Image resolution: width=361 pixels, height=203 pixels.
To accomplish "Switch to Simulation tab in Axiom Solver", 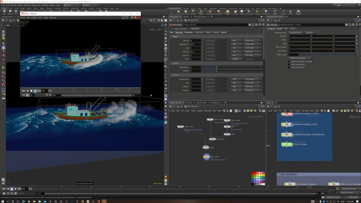I will (188, 33).
